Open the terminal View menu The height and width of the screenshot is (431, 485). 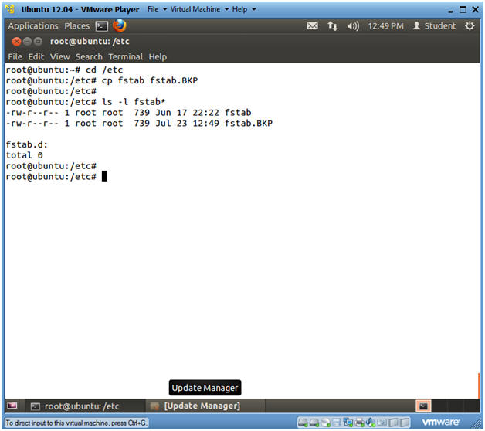(x=60, y=56)
